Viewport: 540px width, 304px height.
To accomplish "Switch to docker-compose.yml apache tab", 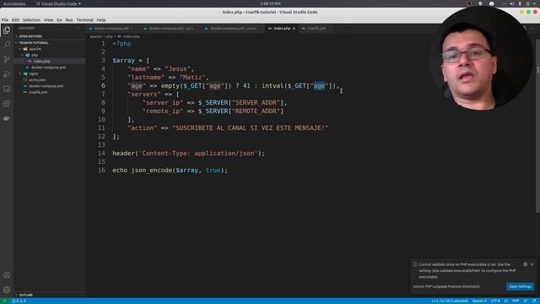I will (233, 29).
